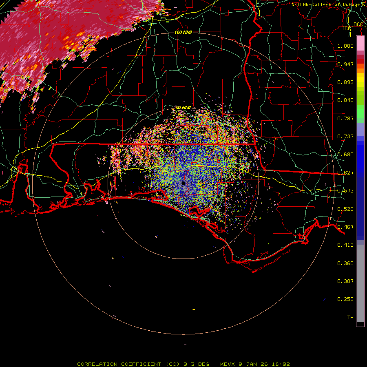Click the 100 NMI range ring label

(x=183, y=32)
